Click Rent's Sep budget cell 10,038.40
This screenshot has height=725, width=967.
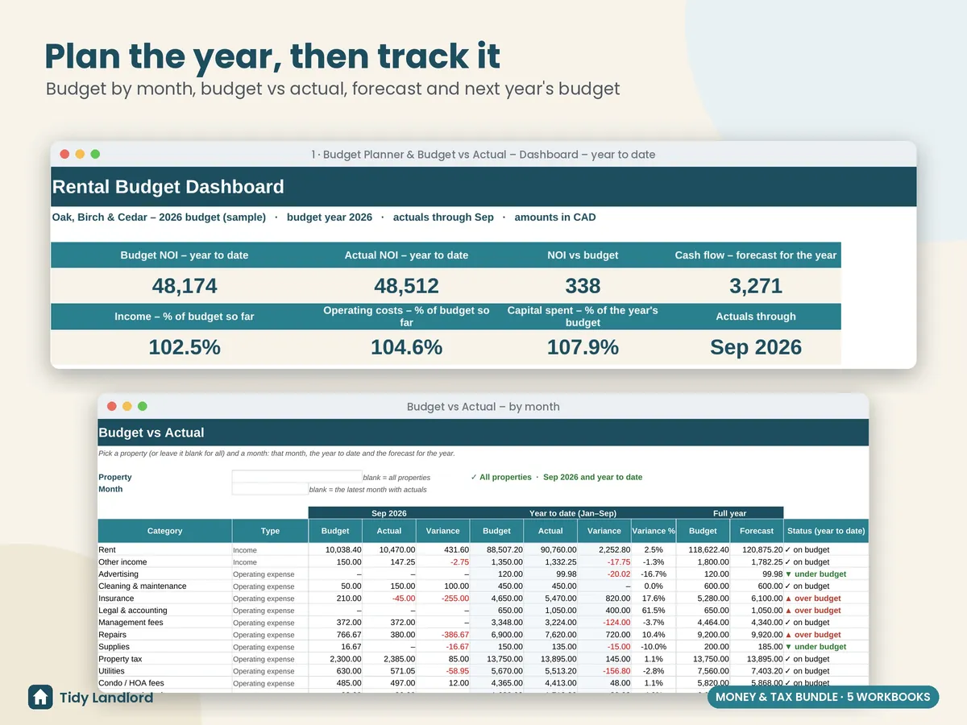(x=335, y=549)
